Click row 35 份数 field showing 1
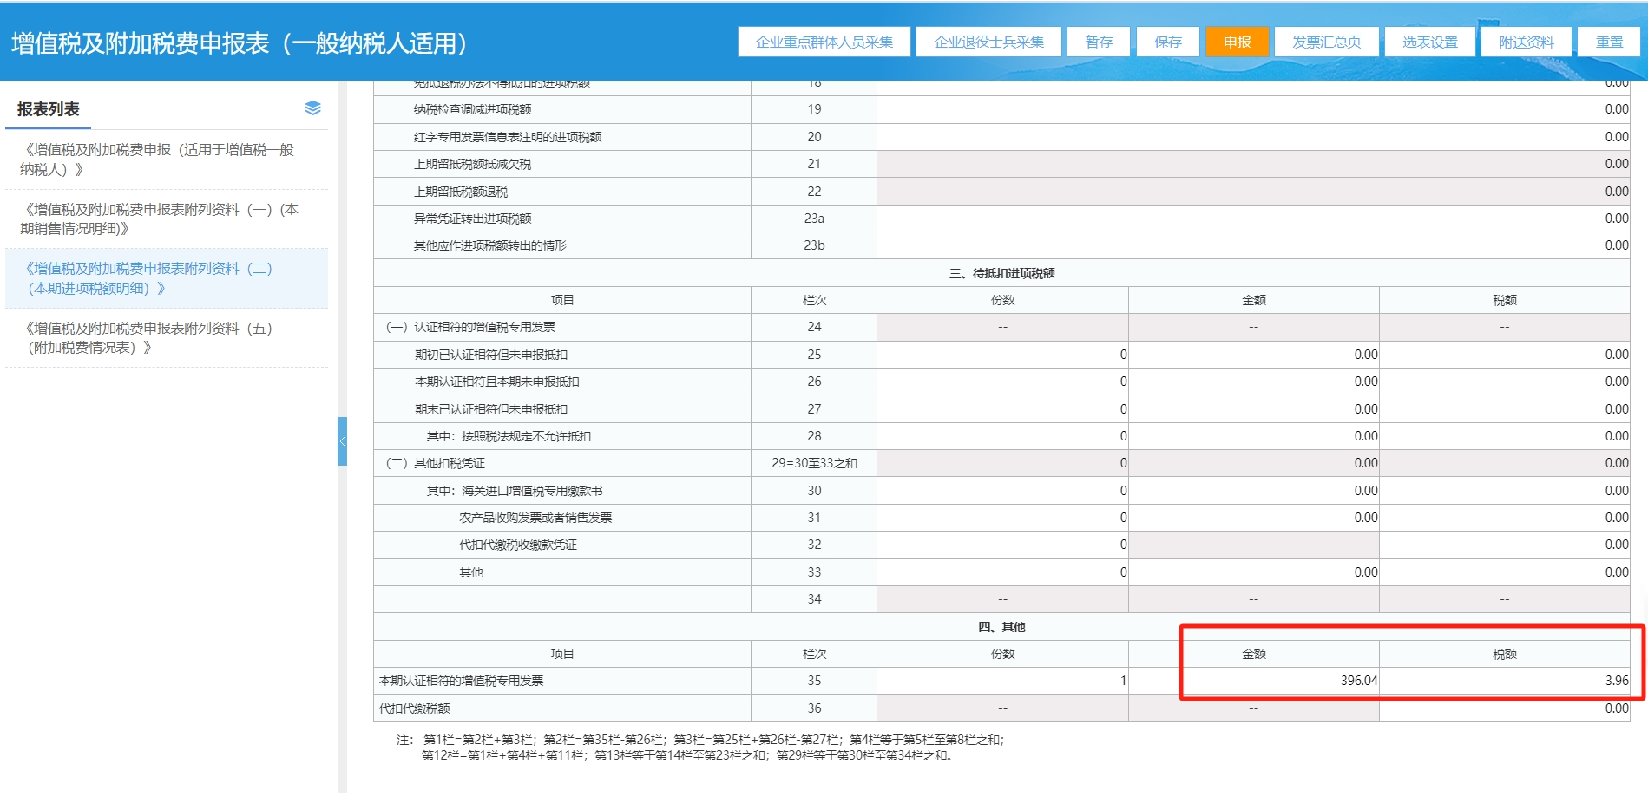This screenshot has width=1648, height=796. (x=1001, y=681)
